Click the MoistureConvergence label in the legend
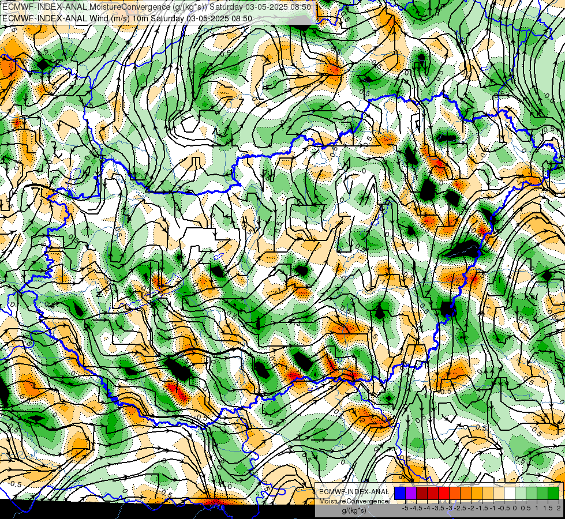This screenshot has height=519, width=565. tap(354, 501)
